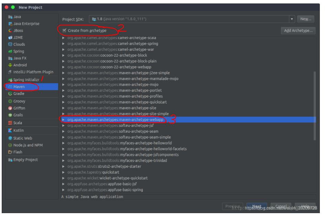Click the Grails icon
The width and height of the screenshot is (325, 220).
10,115
